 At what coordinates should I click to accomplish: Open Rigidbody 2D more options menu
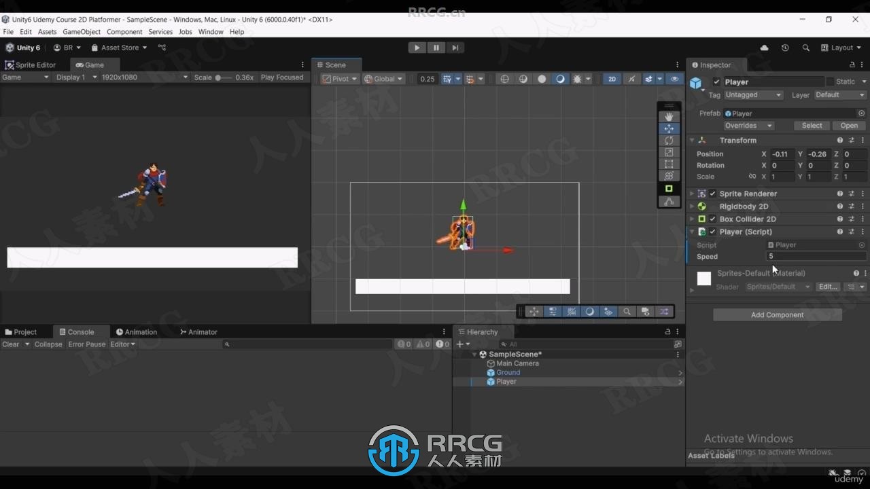863,206
